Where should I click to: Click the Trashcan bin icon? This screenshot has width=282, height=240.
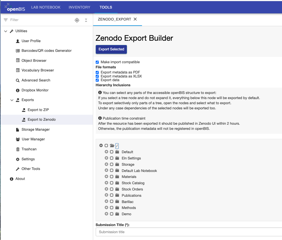coord(18,149)
